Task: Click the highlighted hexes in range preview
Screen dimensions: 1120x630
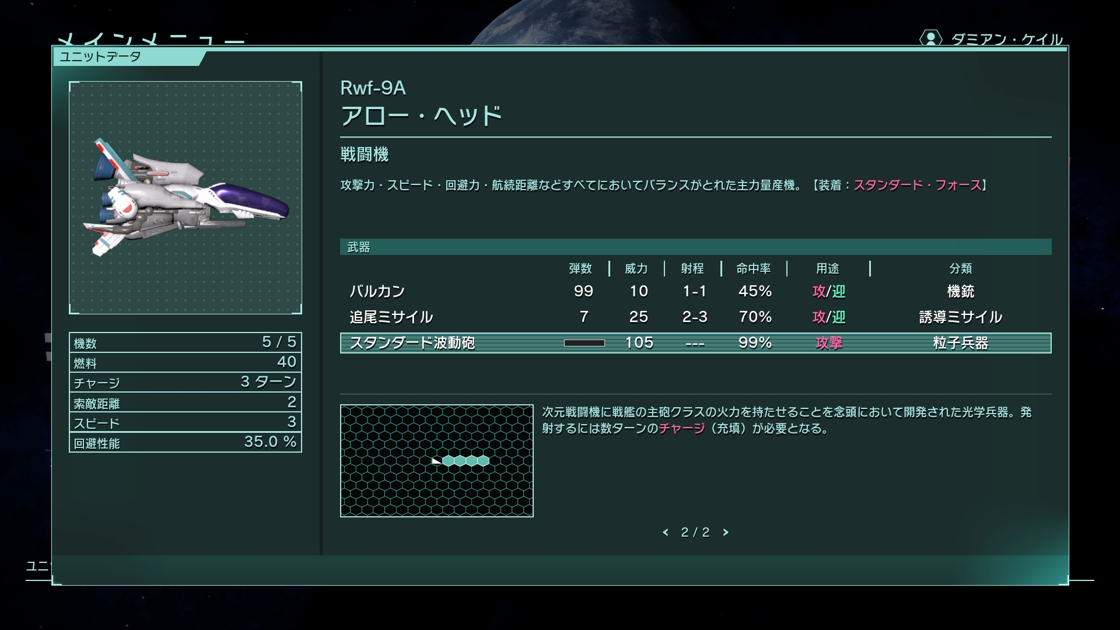Action: [x=466, y=461]
